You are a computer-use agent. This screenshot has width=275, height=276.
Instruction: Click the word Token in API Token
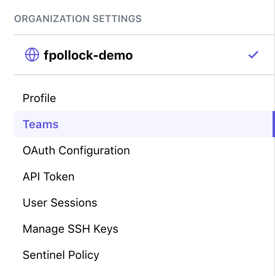(x=59, y=177)
